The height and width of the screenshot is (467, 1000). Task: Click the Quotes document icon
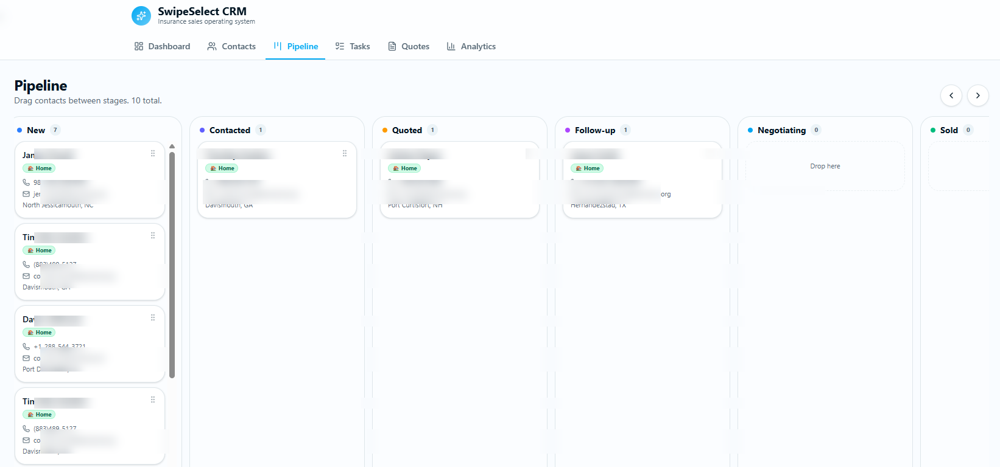(x=392, y=46)
